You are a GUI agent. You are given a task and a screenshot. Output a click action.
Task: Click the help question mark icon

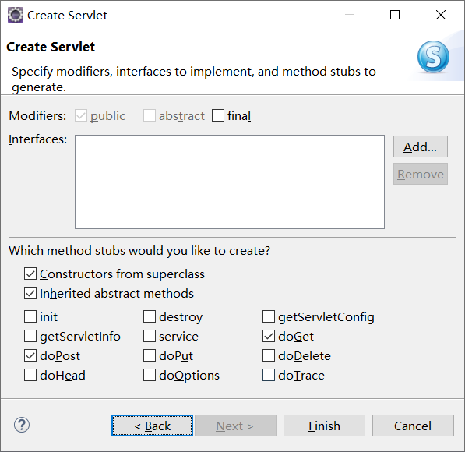(x=22, y=425)
